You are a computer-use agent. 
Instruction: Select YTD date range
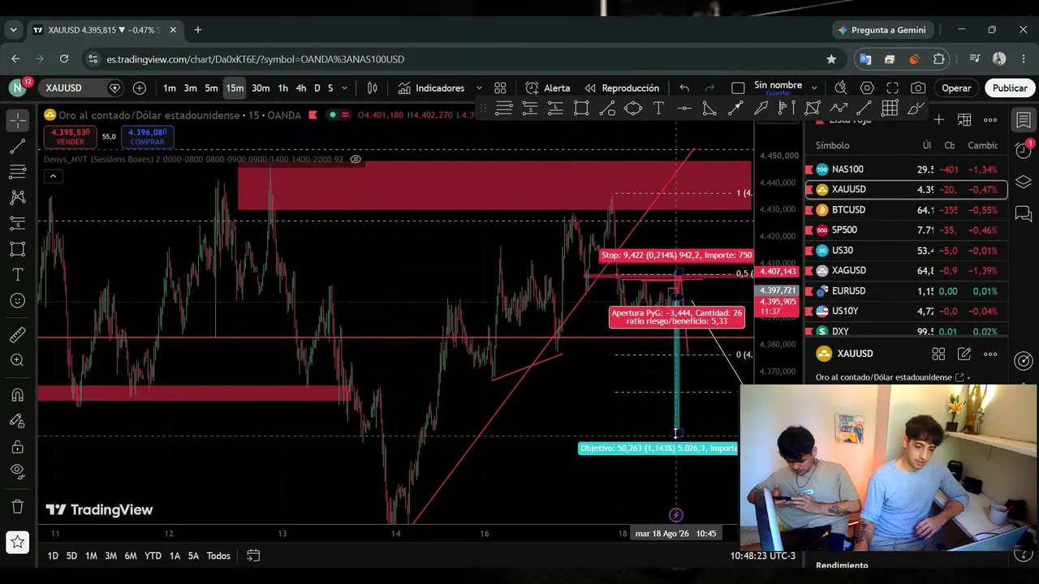click(x=153, y=556)
